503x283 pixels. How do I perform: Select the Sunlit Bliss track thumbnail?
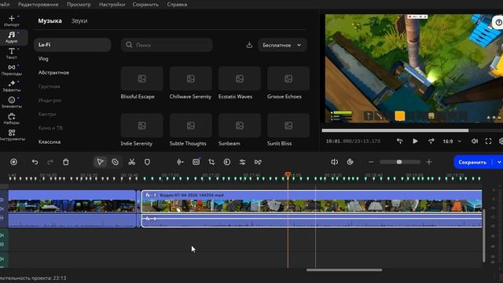pyautogui.click(x=288, y=126)
